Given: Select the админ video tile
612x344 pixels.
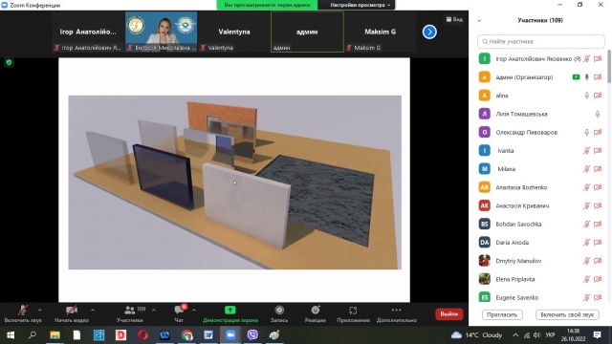Looking at the screenshot, I should [307, 32].
